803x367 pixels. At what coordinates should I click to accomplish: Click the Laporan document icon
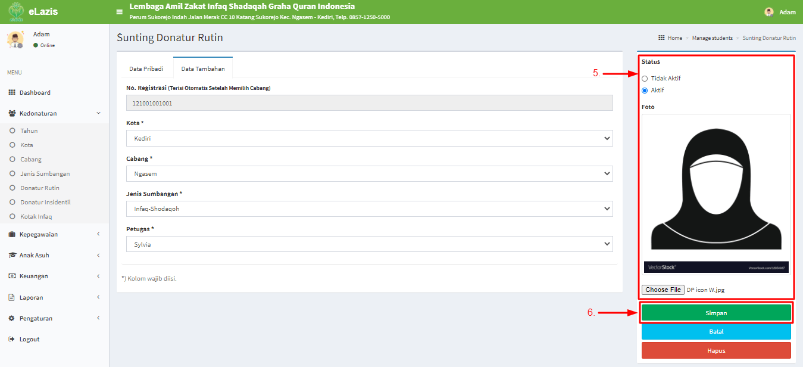tap(12, 297)
